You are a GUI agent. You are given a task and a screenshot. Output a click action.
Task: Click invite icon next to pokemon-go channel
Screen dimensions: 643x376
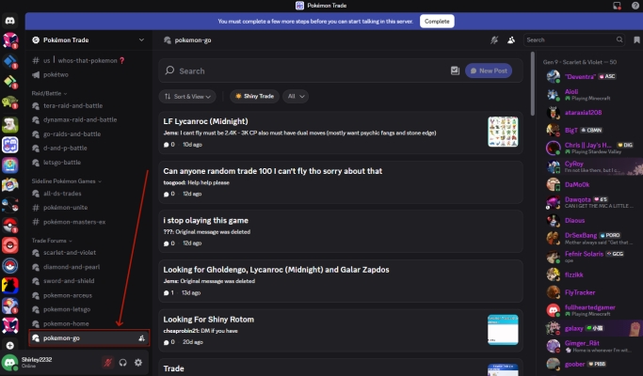pyautogui.click(x=141, y=337)
